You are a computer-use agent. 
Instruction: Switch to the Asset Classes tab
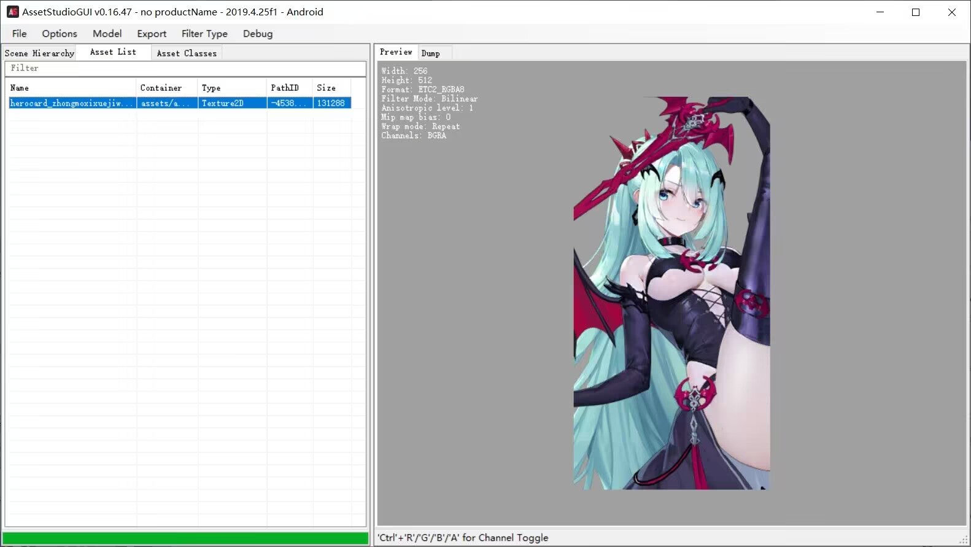click(187, 53)
